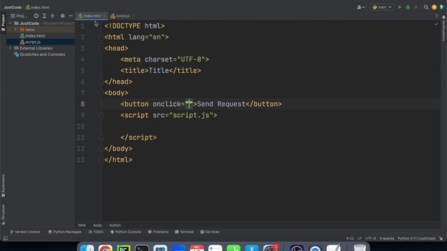Viewport: 447px width, 251px height.
Task: Fold the script tag at line 9
Action: click(x=101, y=115)
